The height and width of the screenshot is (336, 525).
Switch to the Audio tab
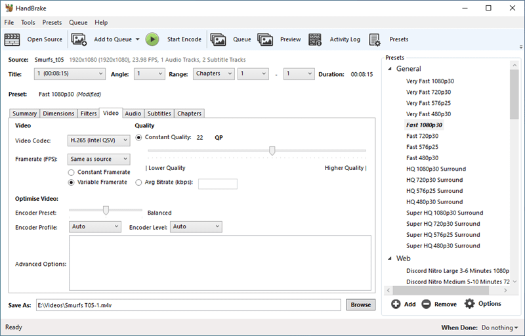133,114
